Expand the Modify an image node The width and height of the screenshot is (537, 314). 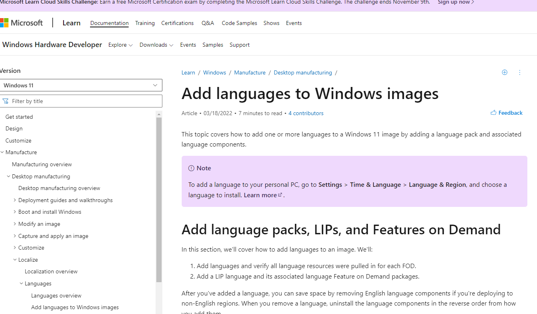(15, 224)
